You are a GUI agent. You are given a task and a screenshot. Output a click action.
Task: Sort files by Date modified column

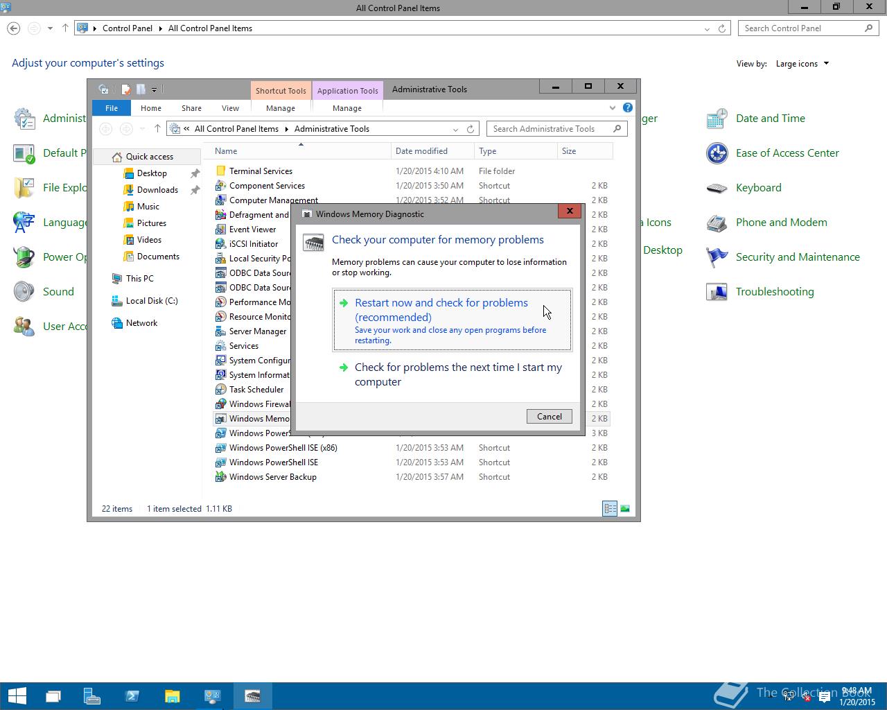coord(432,151)
